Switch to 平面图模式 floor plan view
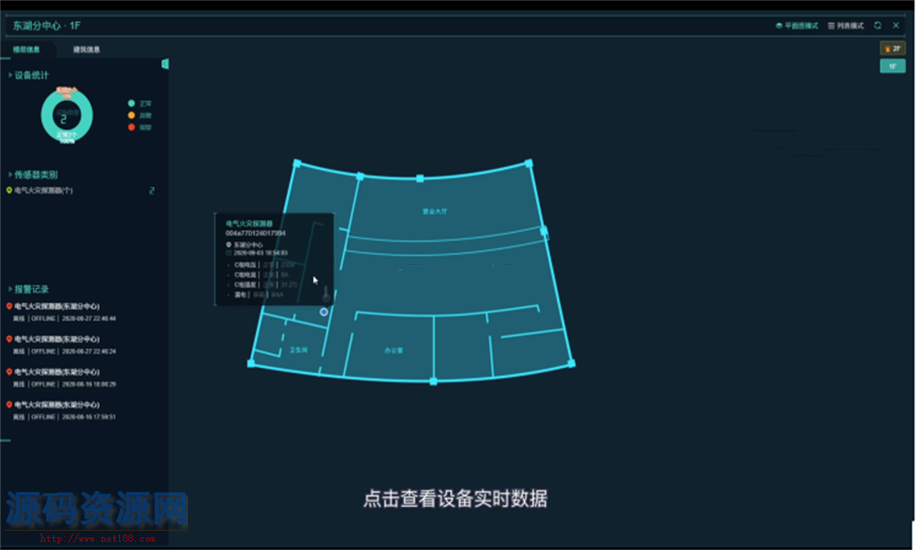 coord(796,26)
